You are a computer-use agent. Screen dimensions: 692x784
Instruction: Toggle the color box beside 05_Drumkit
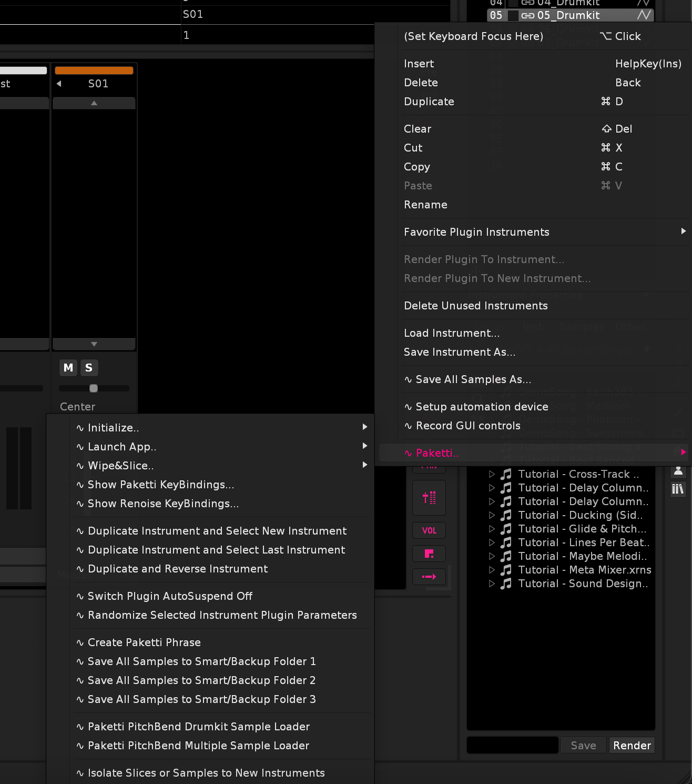click(x=513, y=16)
